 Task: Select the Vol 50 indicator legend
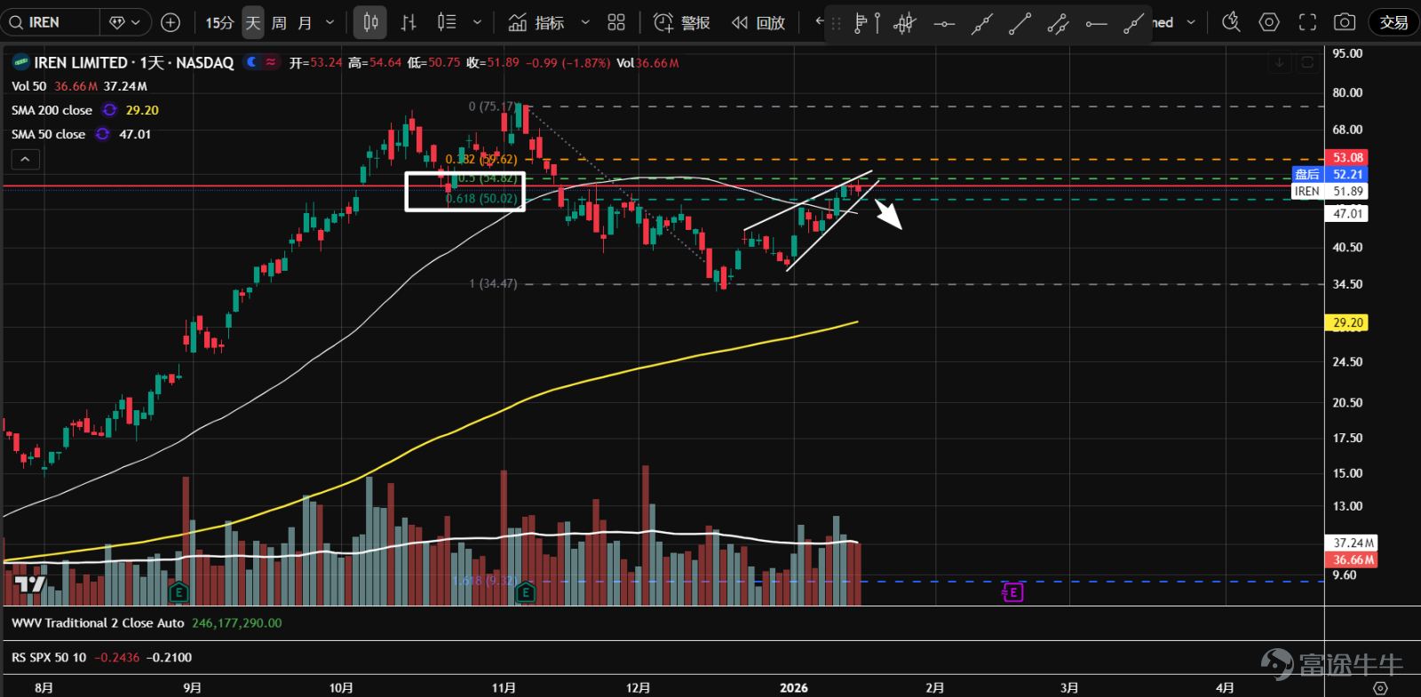point(28,86)
